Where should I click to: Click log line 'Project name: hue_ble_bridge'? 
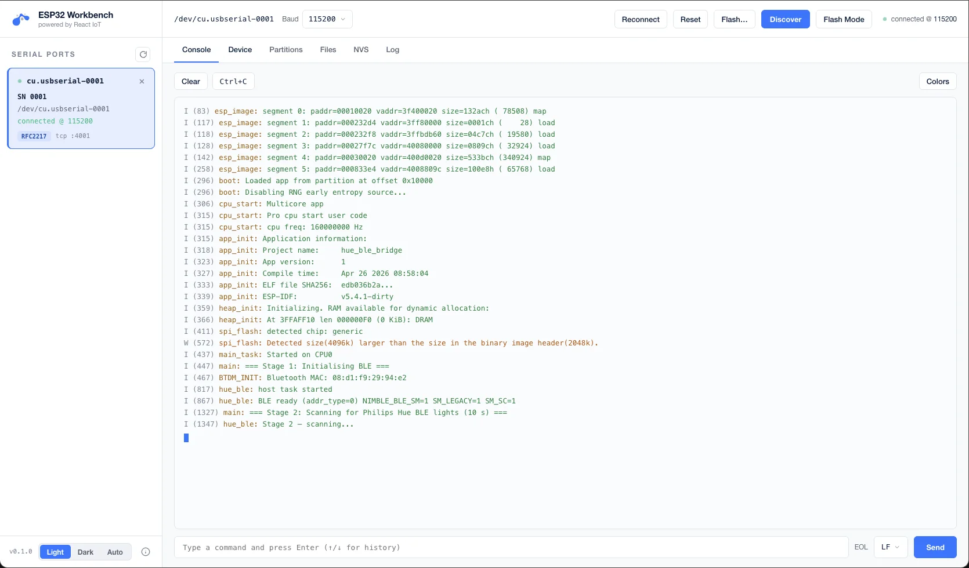[x=293, y=250]
